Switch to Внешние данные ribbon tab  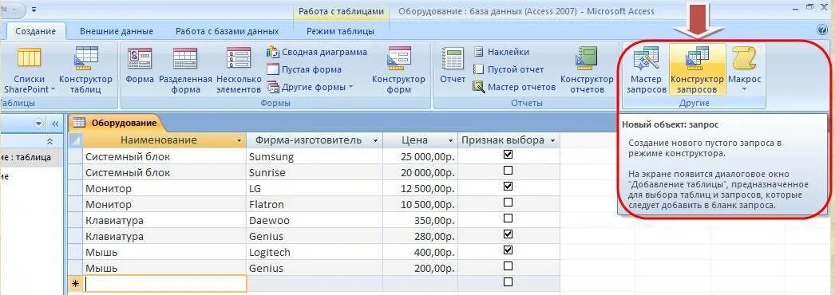[x=116, y=31]
